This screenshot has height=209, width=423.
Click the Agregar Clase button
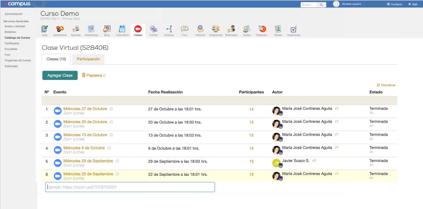pyautogui.click(x=60, y=75)
